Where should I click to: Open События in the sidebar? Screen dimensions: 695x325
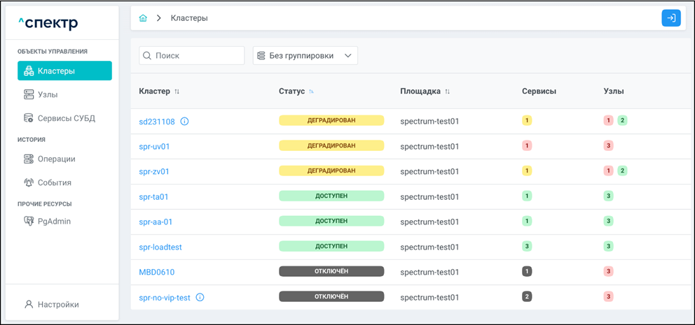[54, 182]
